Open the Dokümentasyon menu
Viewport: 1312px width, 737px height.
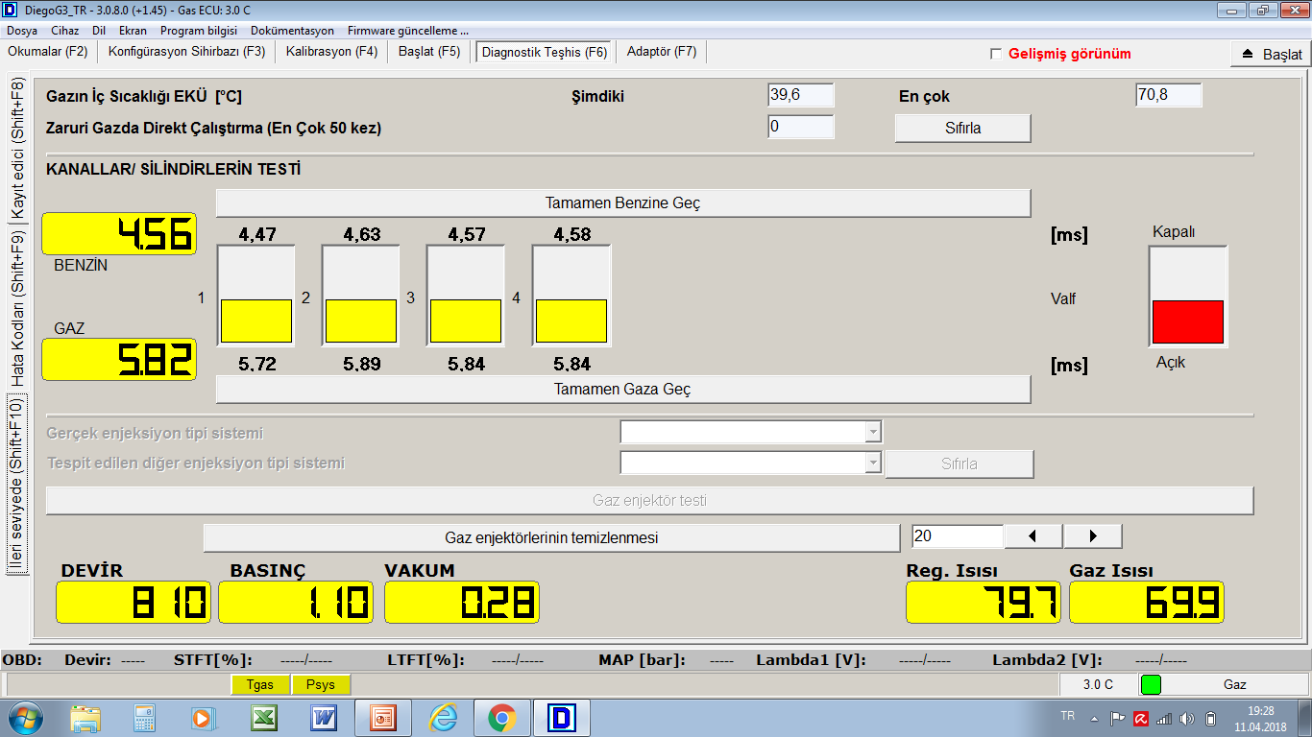[x=292, y=31]
